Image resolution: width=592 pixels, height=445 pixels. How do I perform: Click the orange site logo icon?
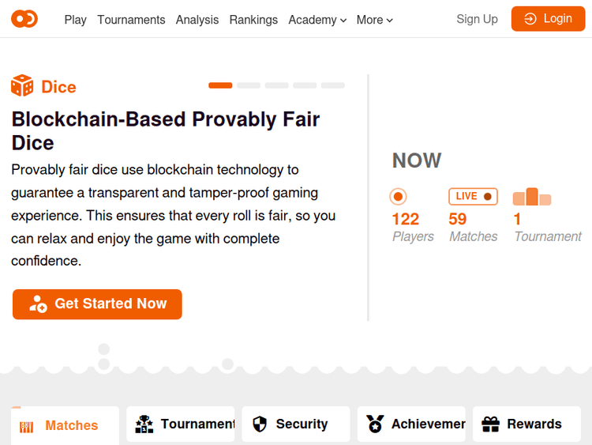tap(24, 19)
